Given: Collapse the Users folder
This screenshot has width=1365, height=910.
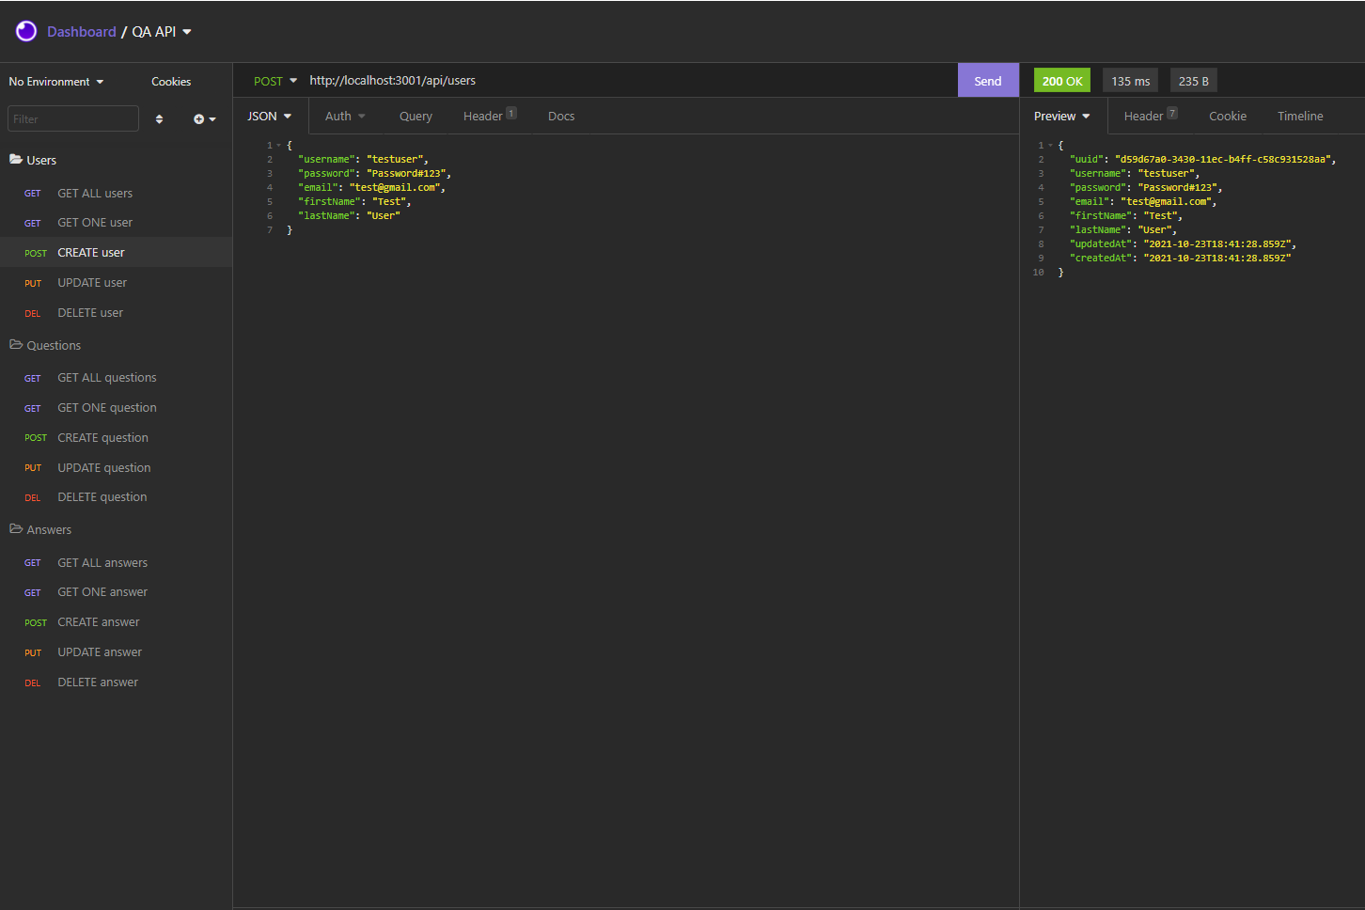Looking at the screenshot, I should (33, 160).
